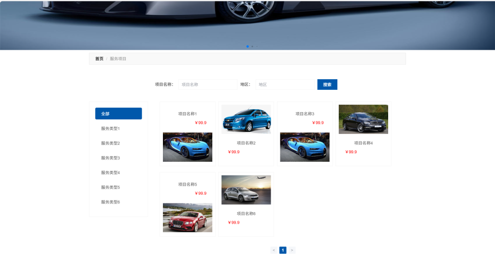Click the ¥99.9 price under 项目名称6
Image resolution: width=495 pixels, height=260 pixels.
233,222
